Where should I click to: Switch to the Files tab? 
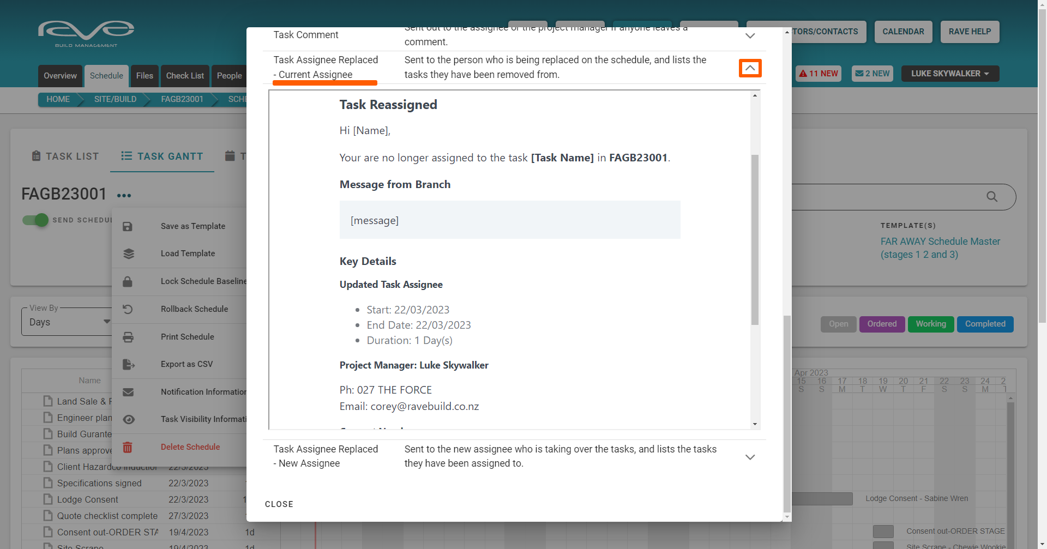145,76
